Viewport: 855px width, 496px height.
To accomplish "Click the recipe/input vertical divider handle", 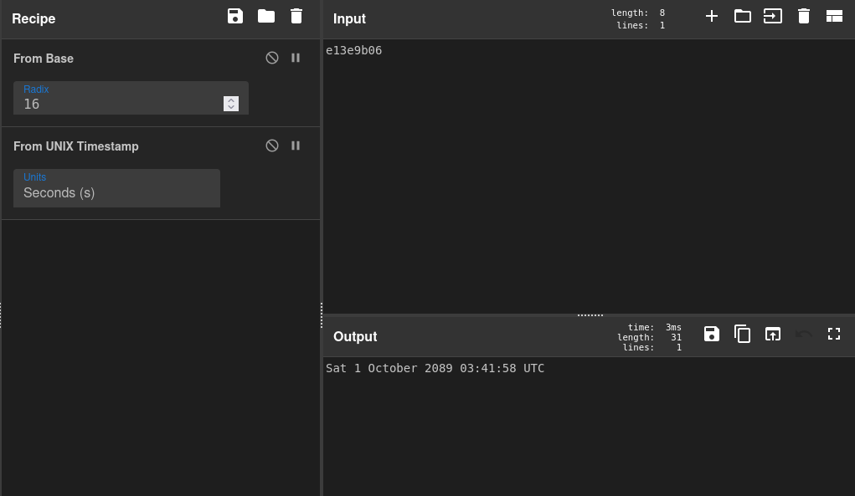I will pos(322,315).
